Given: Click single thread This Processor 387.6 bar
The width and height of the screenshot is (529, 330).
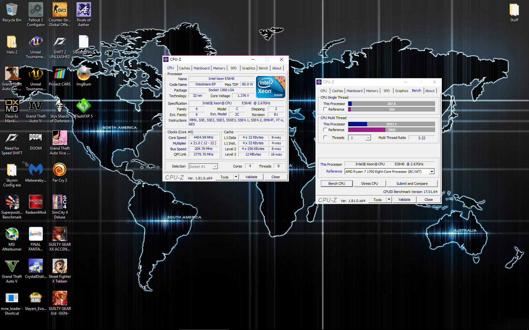Looking at the screenshot, I should click(x=391, y=104).
